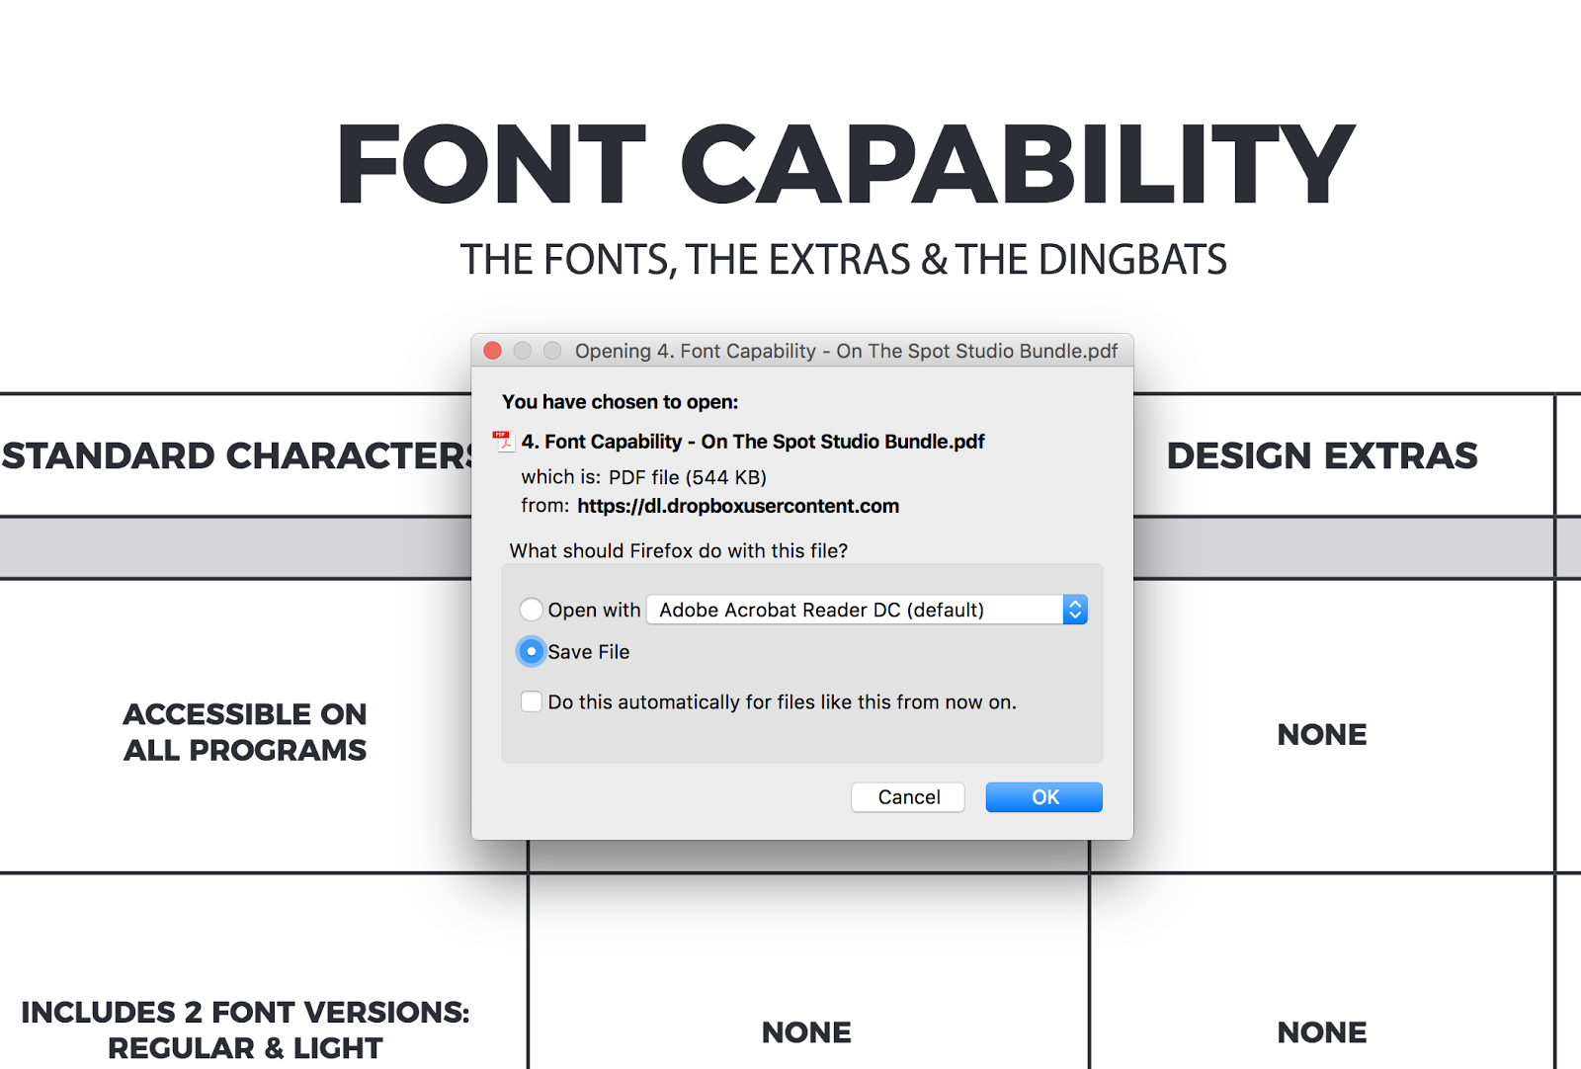This screenshot has height=1069, width=1581.
Task: Click the dl.dropboxusercontent.com link
Action: point(736,505)
